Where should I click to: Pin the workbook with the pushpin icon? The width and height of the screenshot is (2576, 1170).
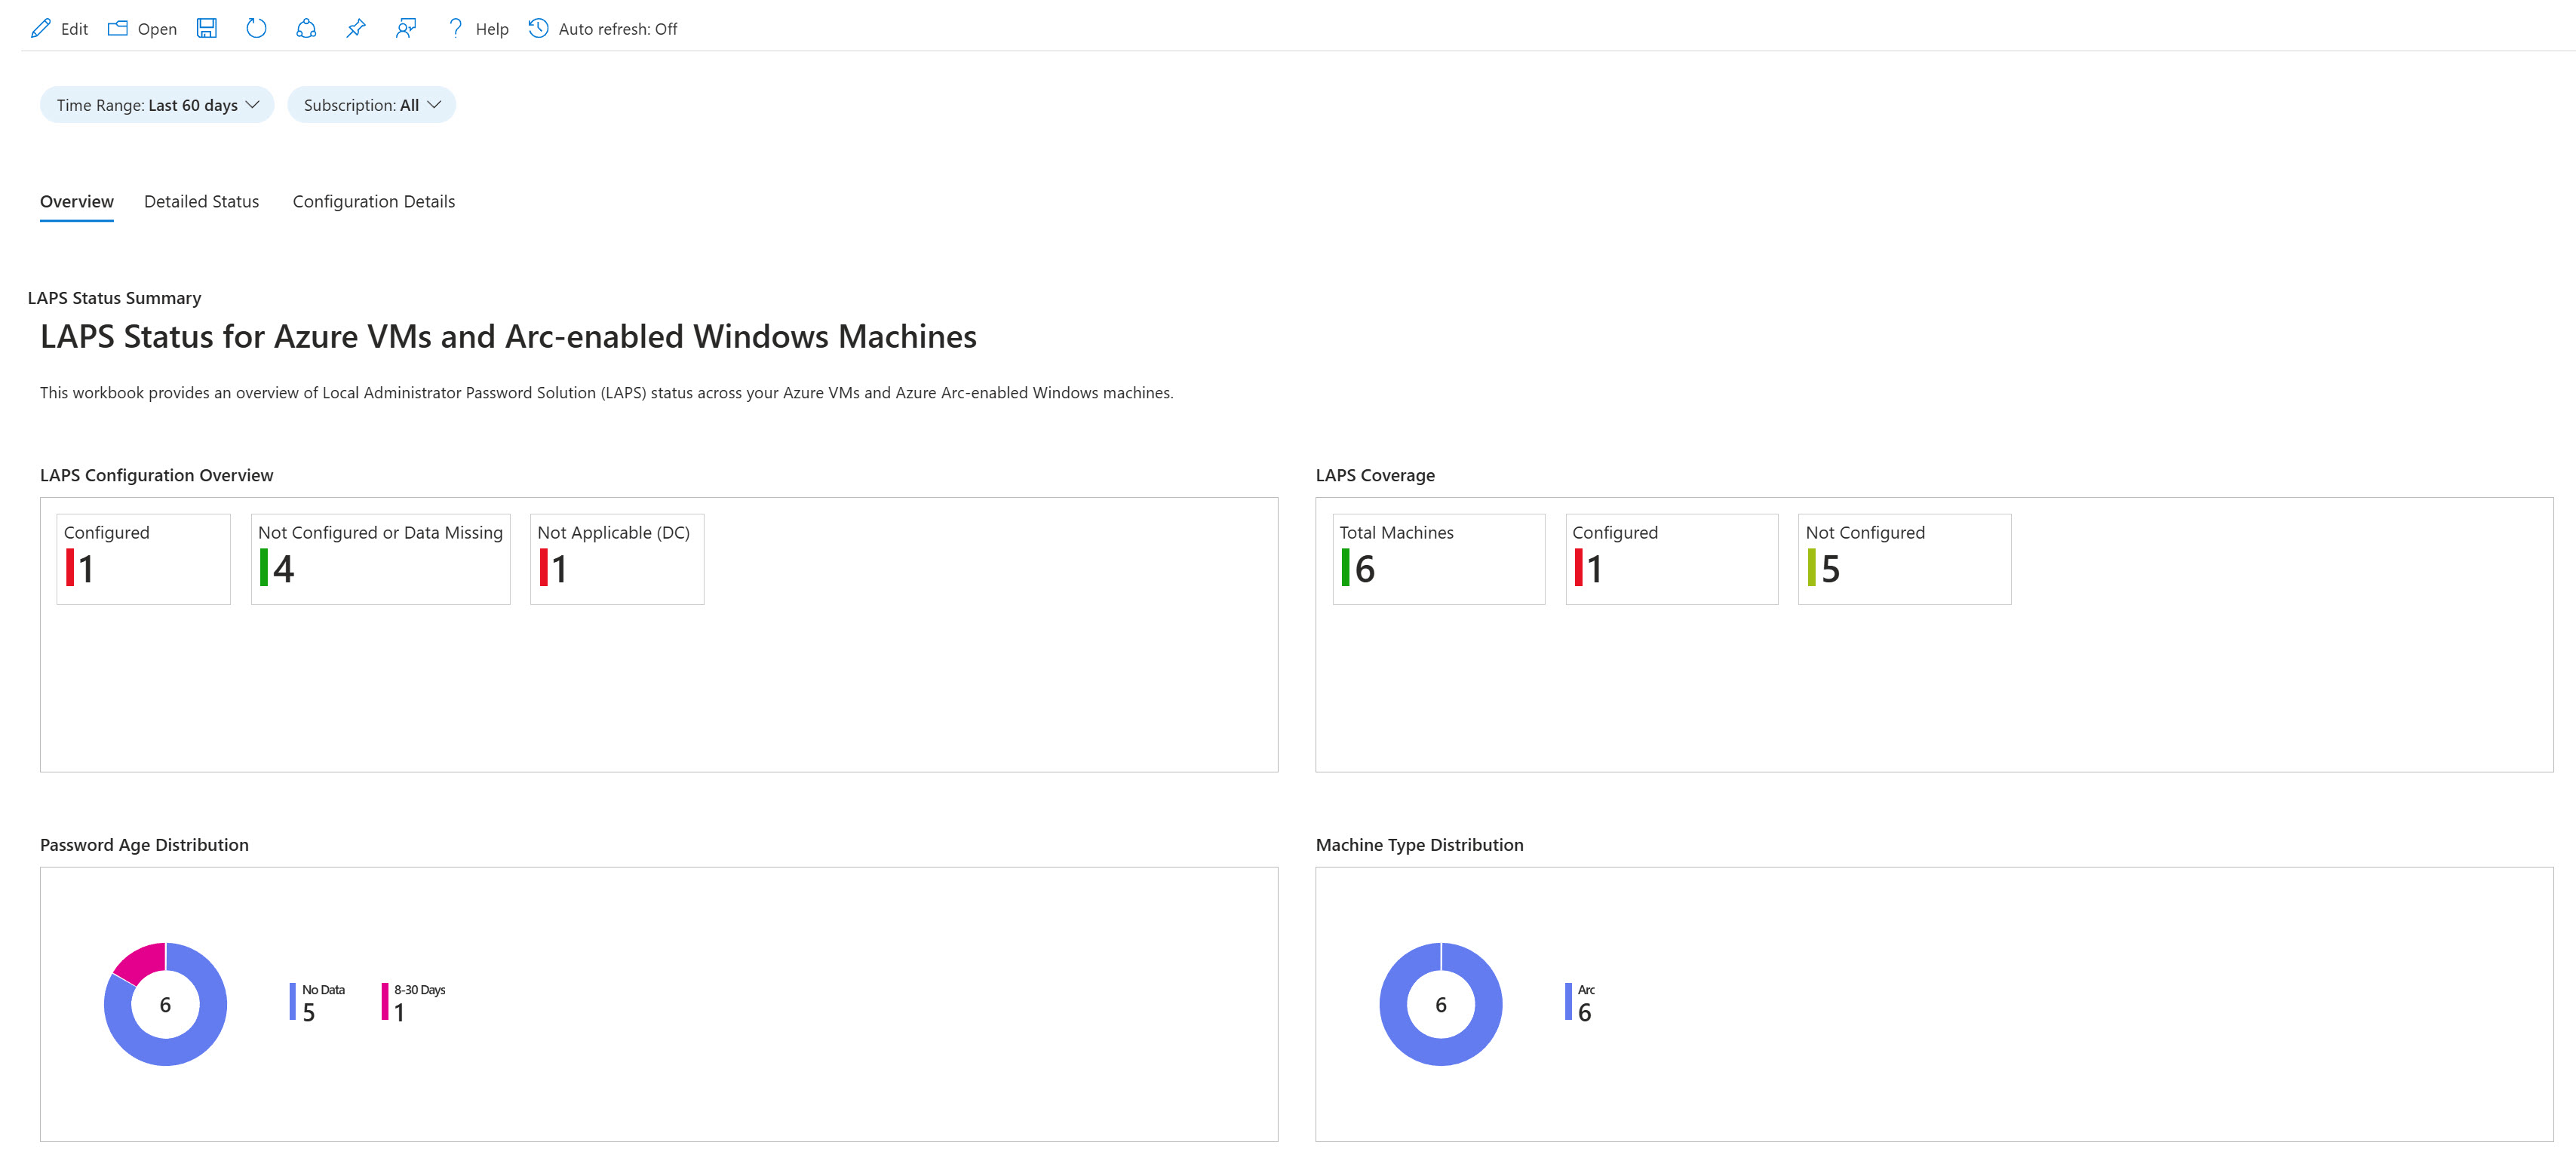click(356, 29)
